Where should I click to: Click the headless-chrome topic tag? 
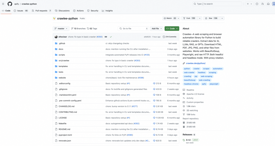tap(191, 84)
